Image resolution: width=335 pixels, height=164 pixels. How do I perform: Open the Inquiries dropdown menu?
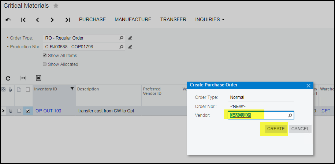pos(210,20)
